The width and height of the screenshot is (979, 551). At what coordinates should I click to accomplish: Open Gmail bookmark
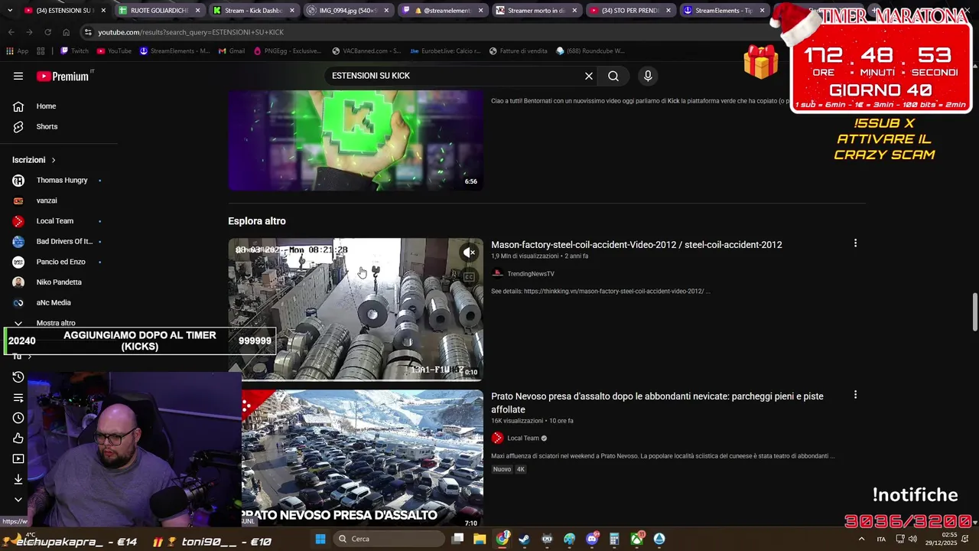232,51
